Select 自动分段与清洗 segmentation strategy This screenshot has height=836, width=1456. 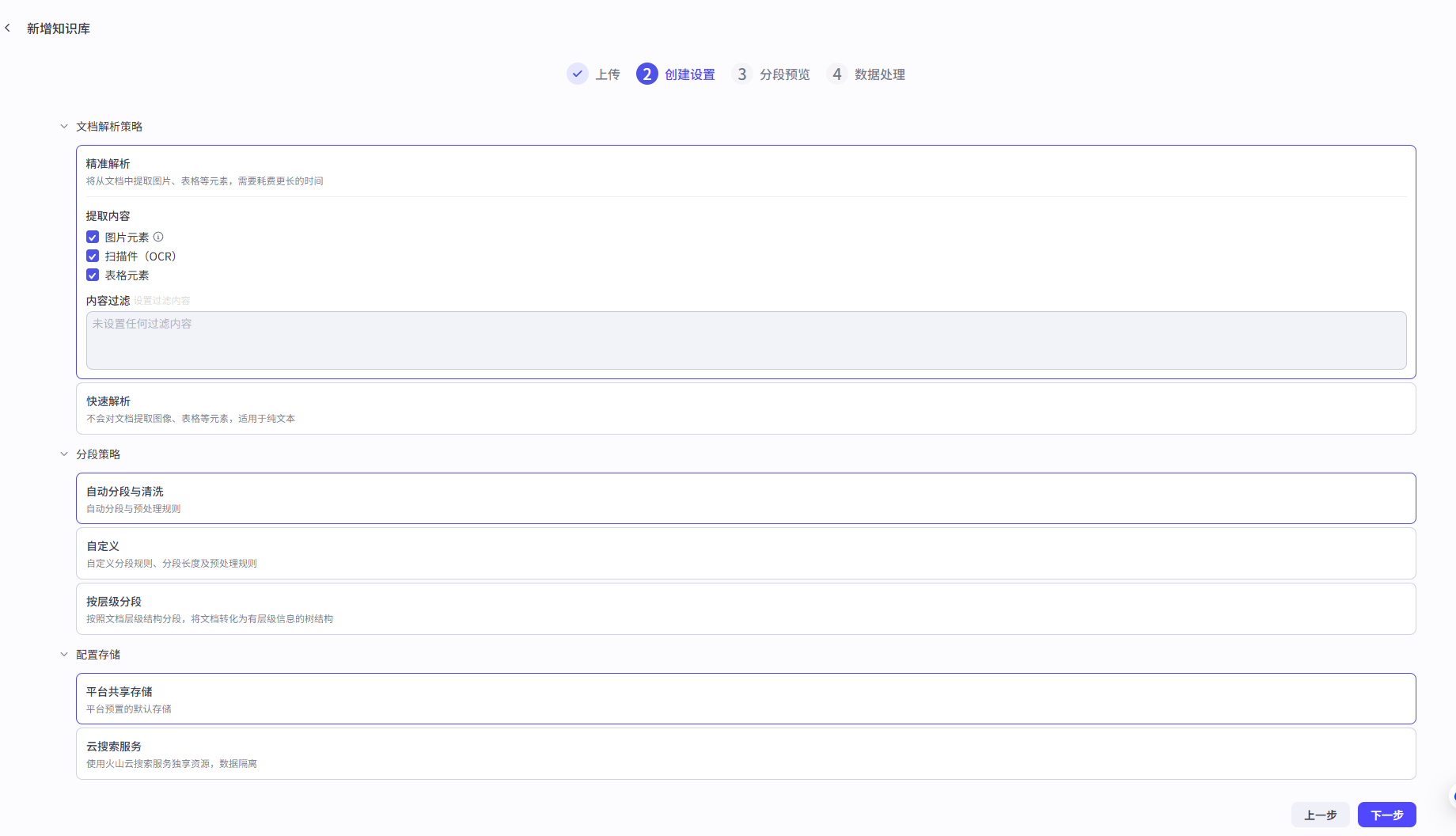(746, 498)
